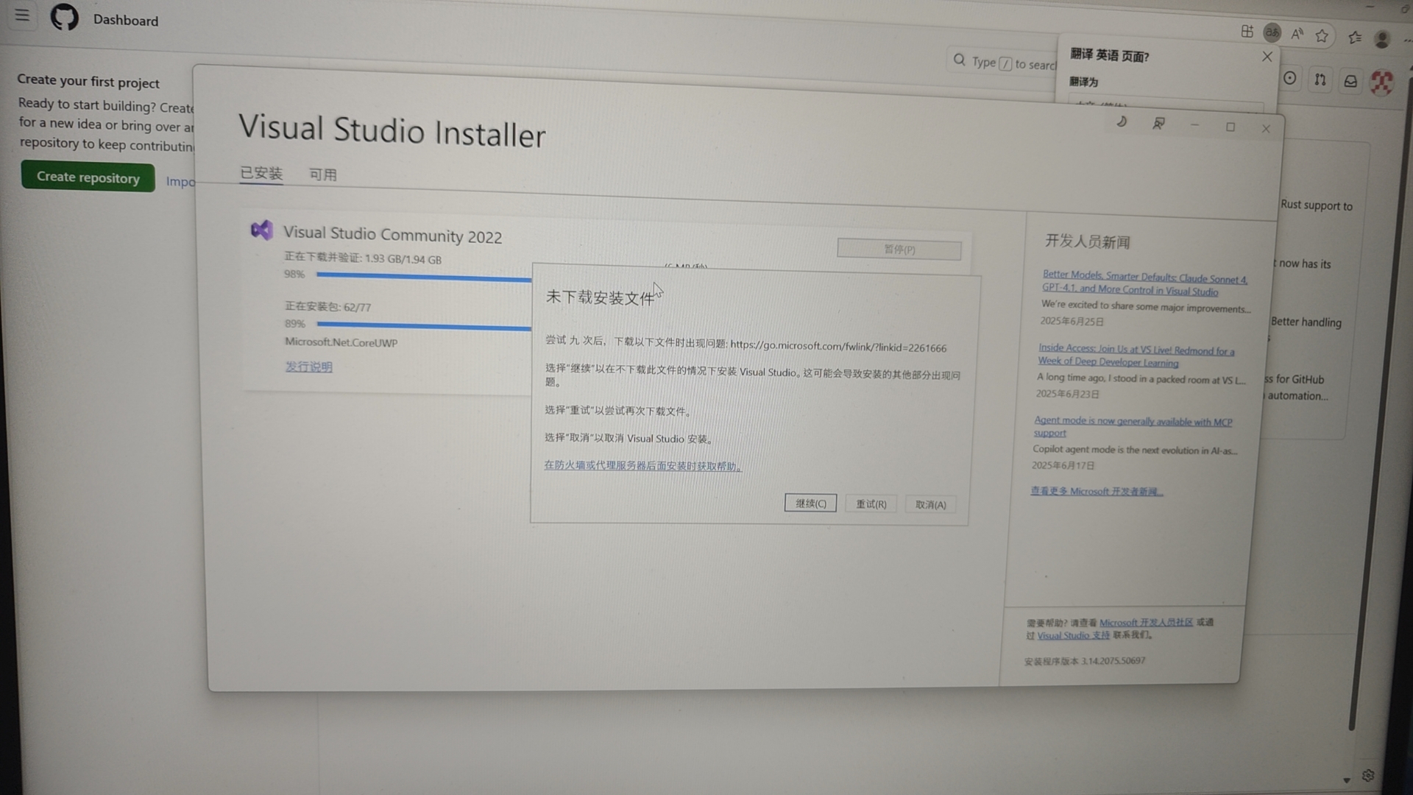Click the failed download URL in the dialog
1413x795 pixels.
[x=838, y=347]
